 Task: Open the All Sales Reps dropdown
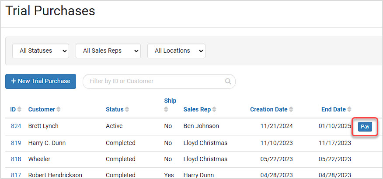tap(108, 51)
